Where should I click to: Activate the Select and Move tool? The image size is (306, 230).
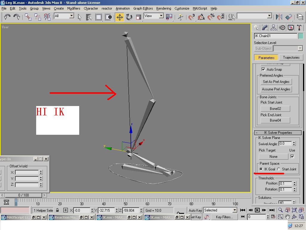pyautogui.click(x=120, y=17)
